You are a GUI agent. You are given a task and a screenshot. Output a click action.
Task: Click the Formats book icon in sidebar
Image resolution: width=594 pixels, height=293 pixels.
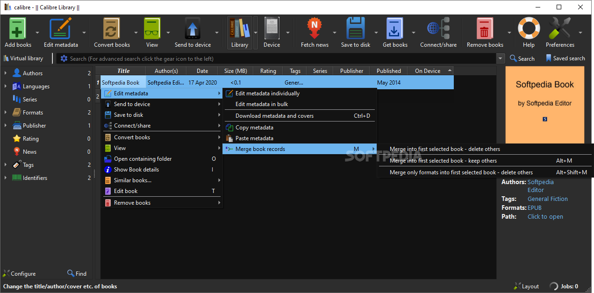pos(16,112)
